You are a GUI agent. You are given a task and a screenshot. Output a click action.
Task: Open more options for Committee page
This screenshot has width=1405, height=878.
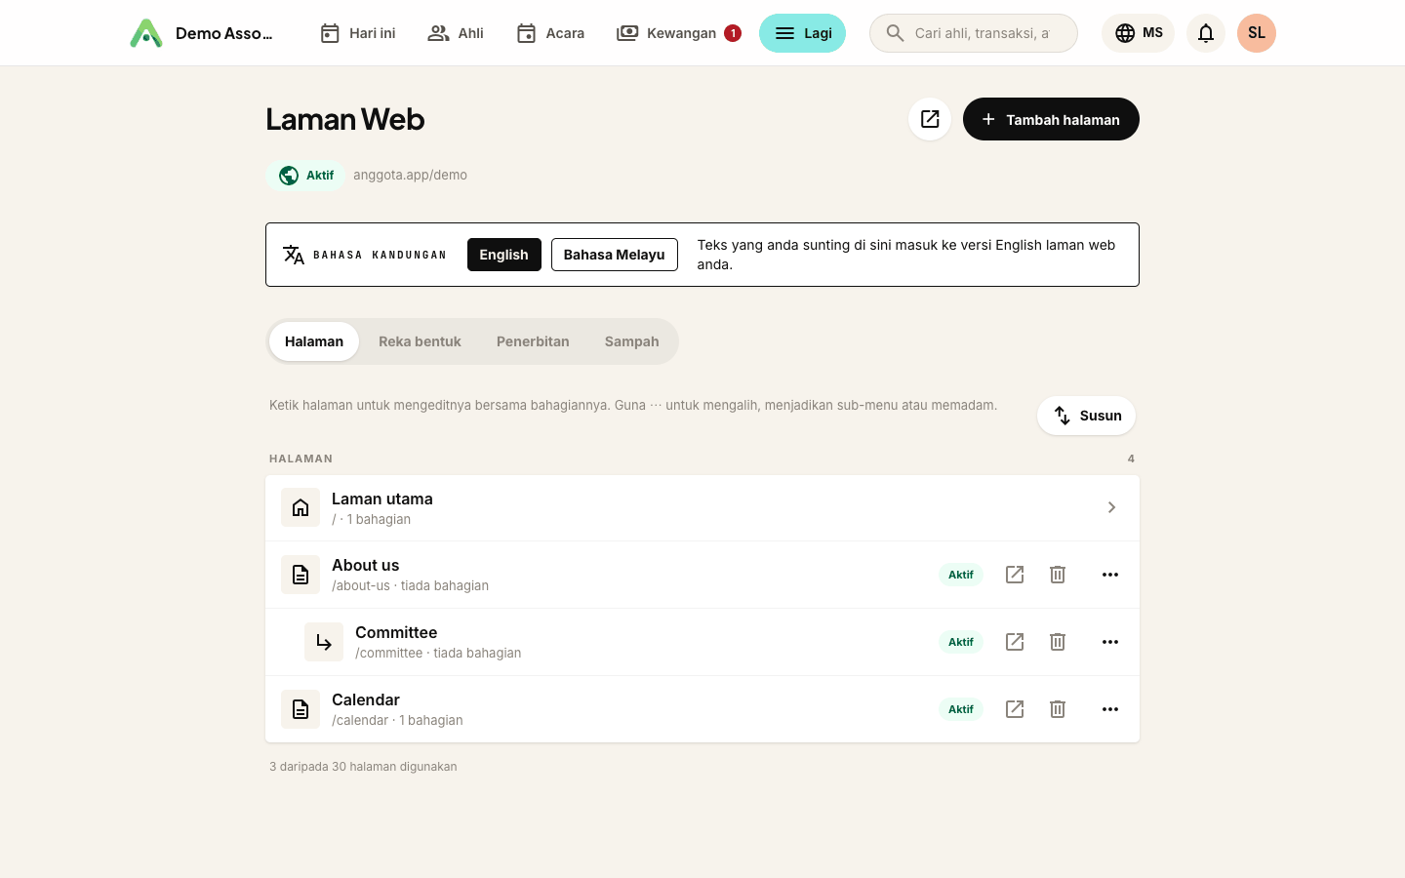click(x=1110, y=642)
